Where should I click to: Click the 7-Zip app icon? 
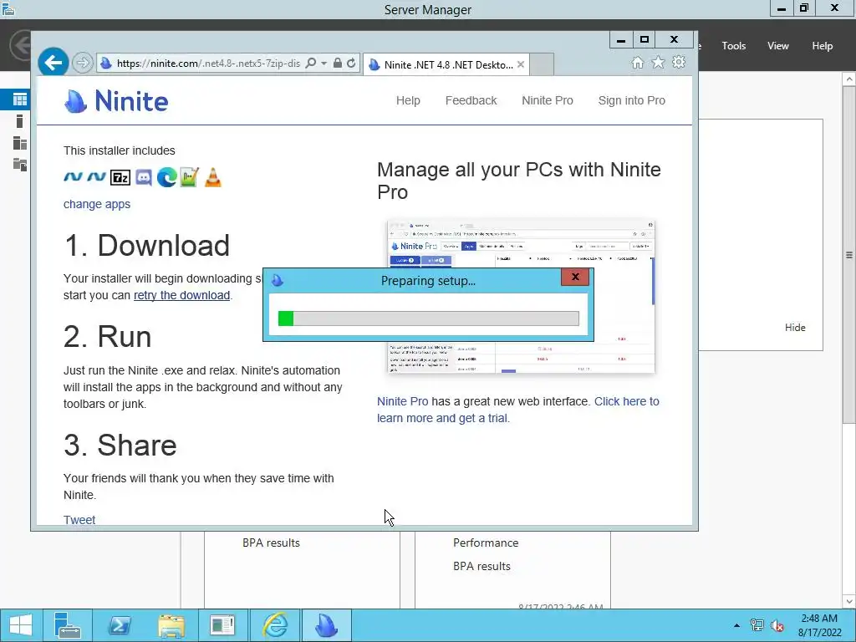120,177
